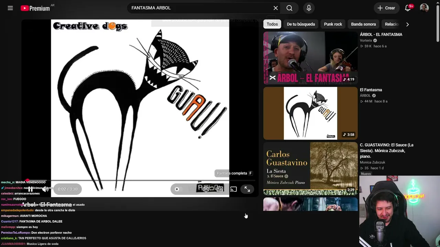This screenshot has height=247, width=440.
Task: Click the 4:19 duration badge
Action: coord(349,79)
